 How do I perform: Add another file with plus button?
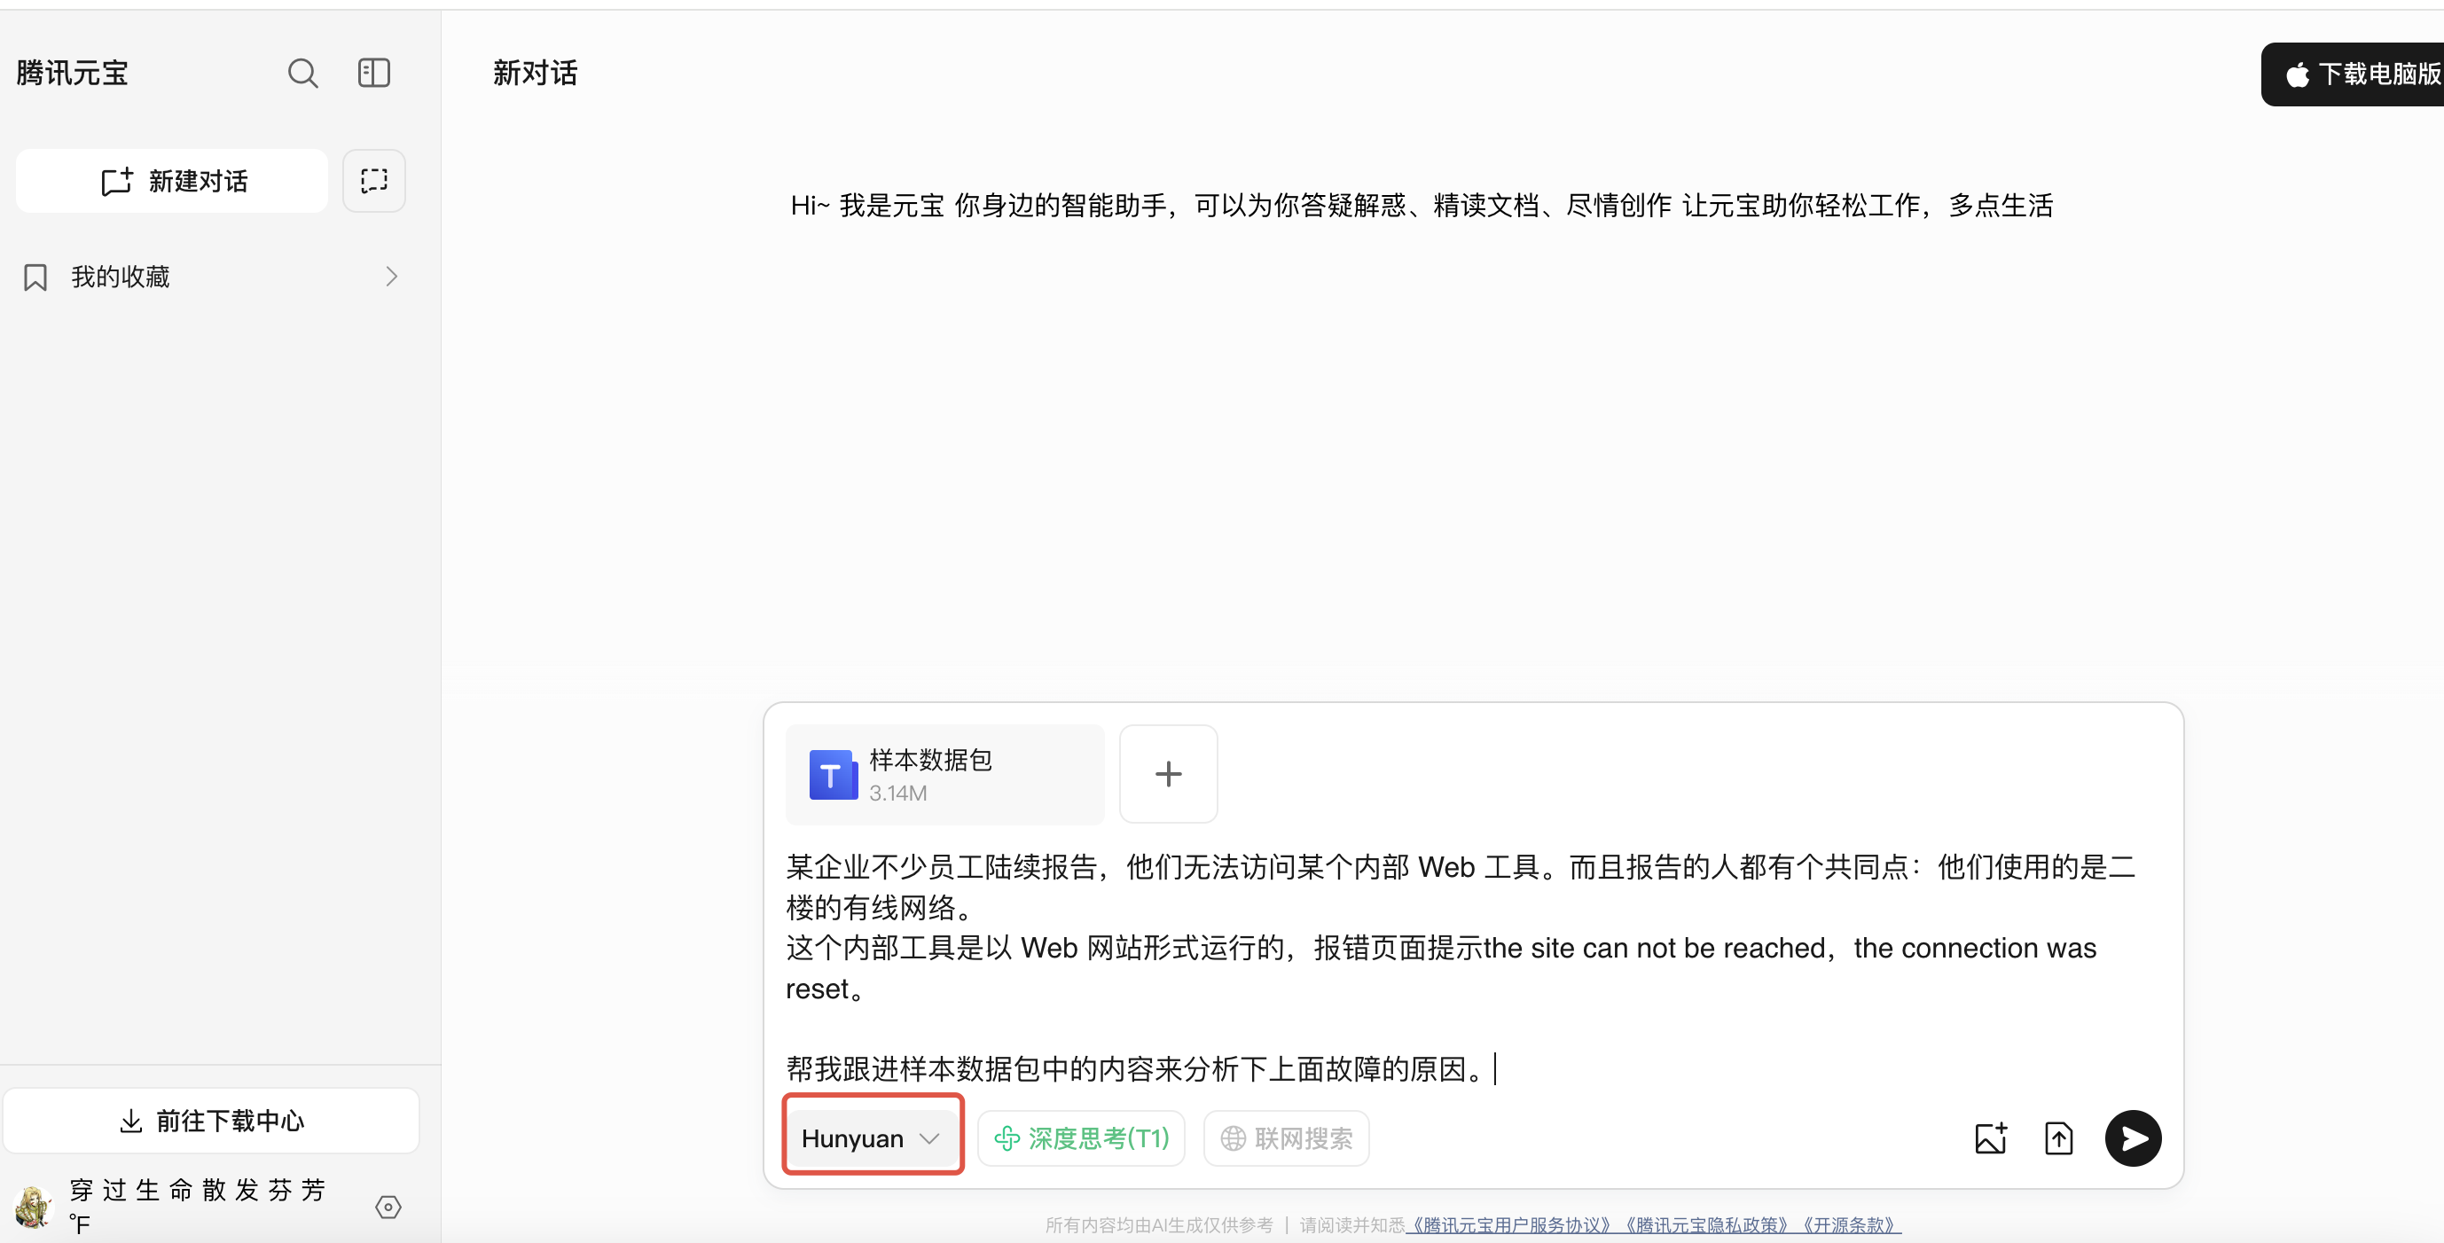click(x=1168, y=774)
